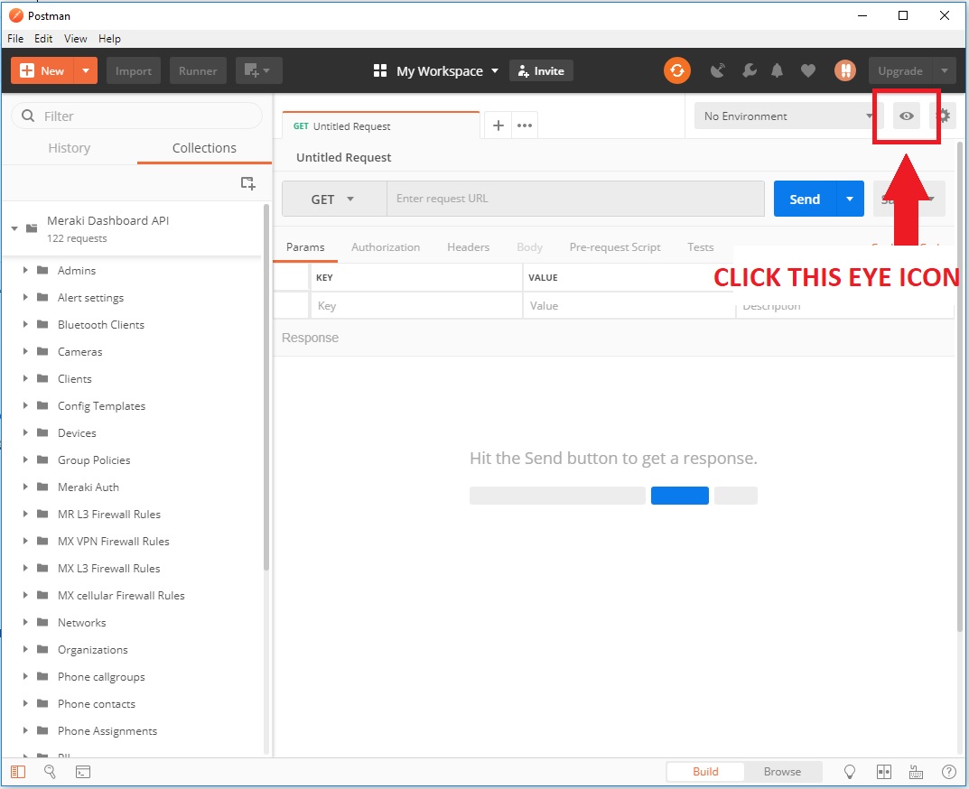Open the View menu
969x789 pixels.
point(76,39)
